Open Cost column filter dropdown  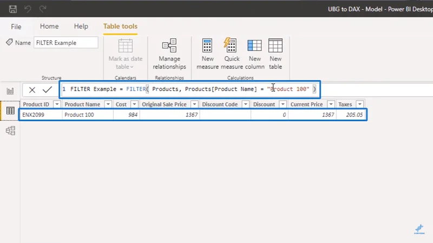(x=134, y=104)
